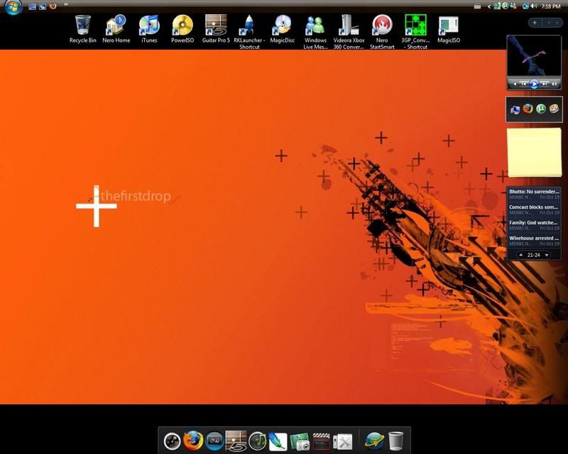Select the RKLauncher - Shortcut icon
Image resolution: width=568 pixels, height=454 pixels.
(x=249, y=32)
